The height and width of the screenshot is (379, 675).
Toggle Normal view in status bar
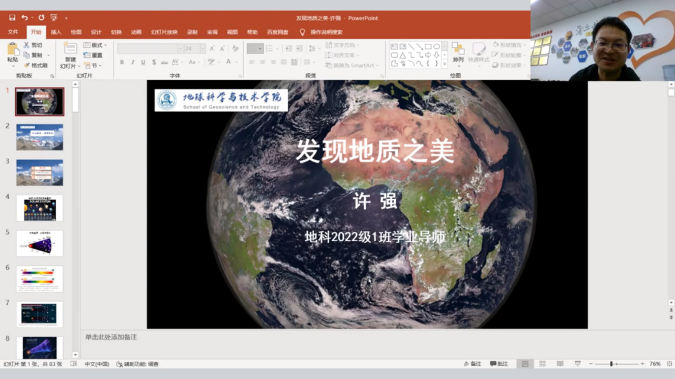[525, 364]
